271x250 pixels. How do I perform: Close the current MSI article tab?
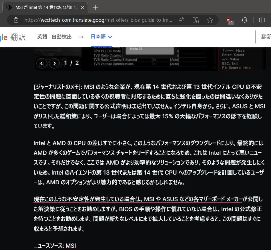point(83,7)
